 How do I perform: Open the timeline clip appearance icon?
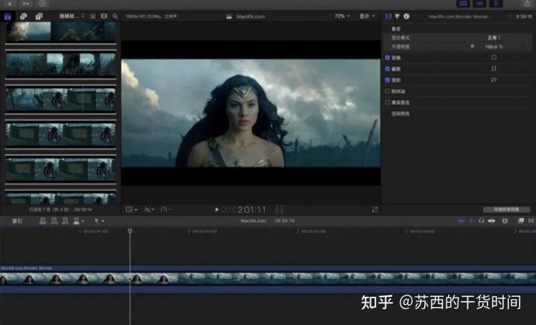pos(505,221)
